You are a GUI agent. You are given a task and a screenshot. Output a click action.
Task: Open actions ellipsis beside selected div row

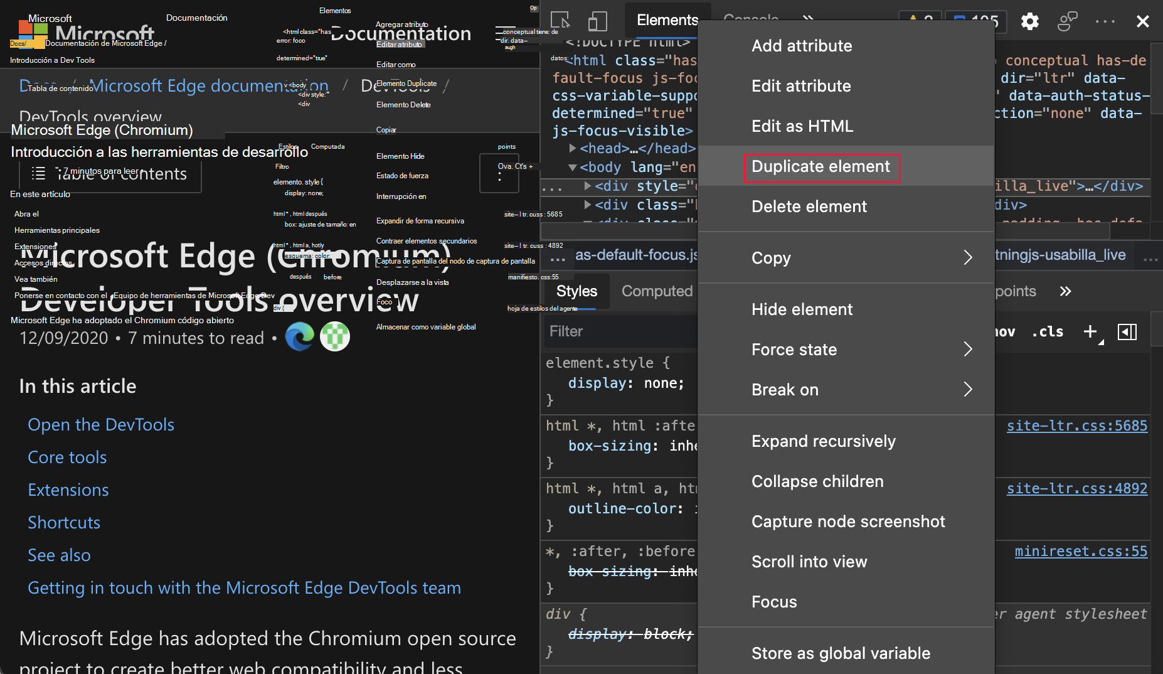[552, 188]
